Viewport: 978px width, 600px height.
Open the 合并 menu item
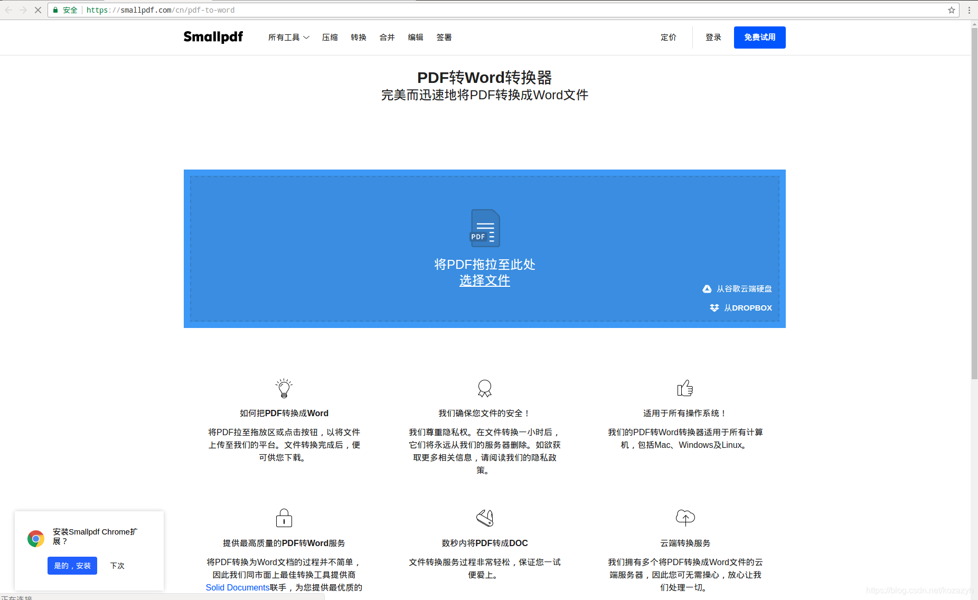tap(387, 37)
